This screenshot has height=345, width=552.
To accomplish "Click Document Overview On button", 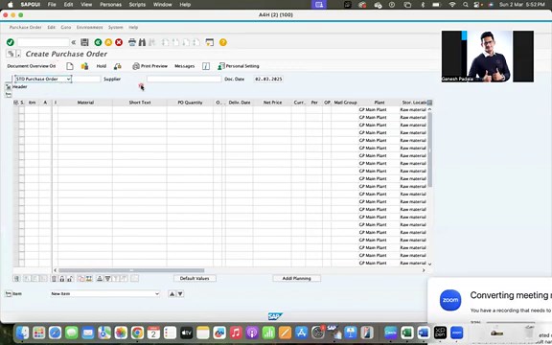I will (32, 66).
